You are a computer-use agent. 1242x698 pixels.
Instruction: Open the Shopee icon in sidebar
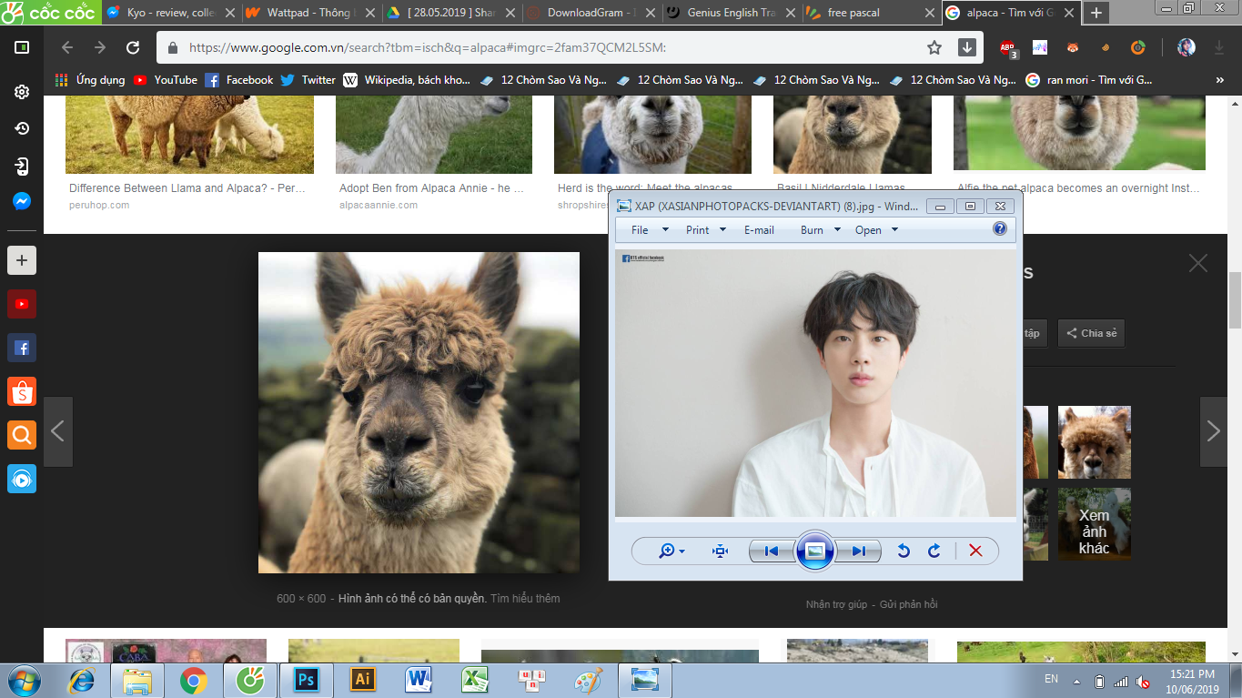(x=22, y=391)
